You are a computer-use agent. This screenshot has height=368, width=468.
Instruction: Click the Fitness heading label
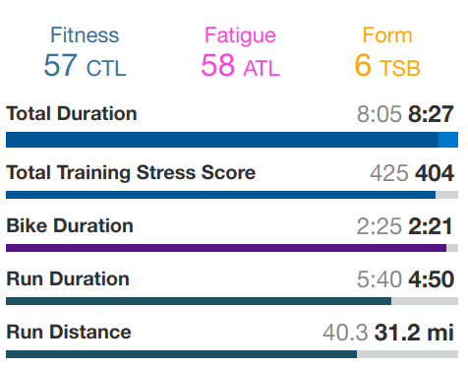[85, 34]
